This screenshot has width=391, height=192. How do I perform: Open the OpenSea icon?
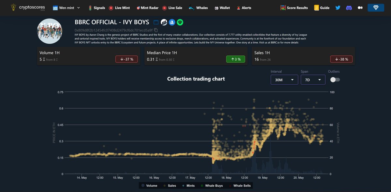pos(172,22)
